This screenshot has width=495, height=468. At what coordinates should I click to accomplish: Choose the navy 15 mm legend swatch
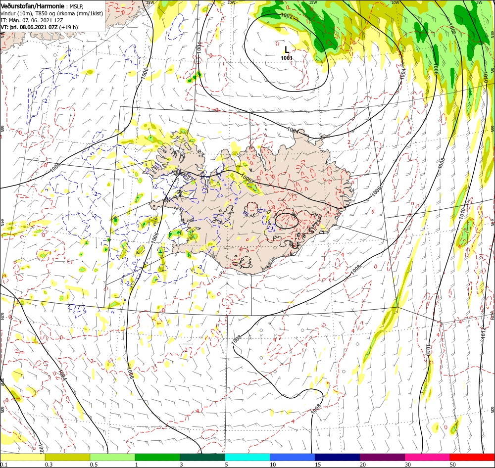[x=337, y=457]
